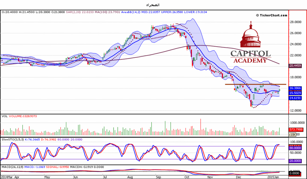Click the 12.0000 price axis label
Viewport: 307px width, 179px height.
tap(296, 110)
